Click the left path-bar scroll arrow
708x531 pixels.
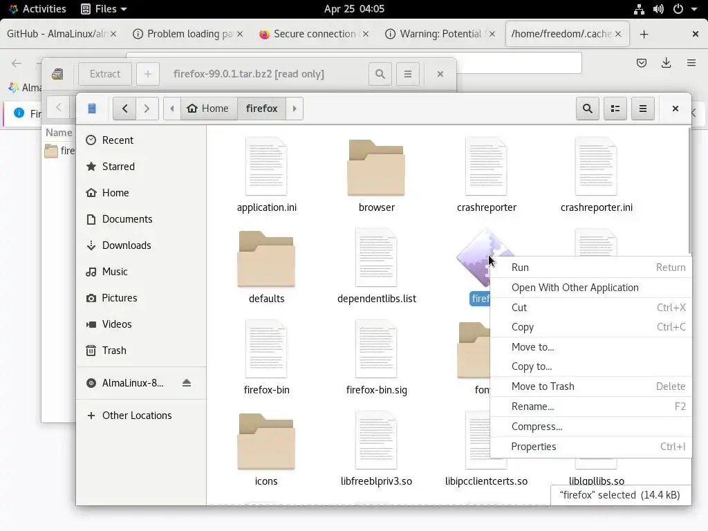click(172, 109)
